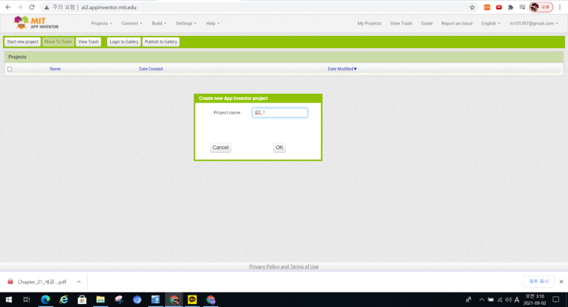The image size is (568, 307).
Task: Open the Windows Start menu
Action: [8, 299]
